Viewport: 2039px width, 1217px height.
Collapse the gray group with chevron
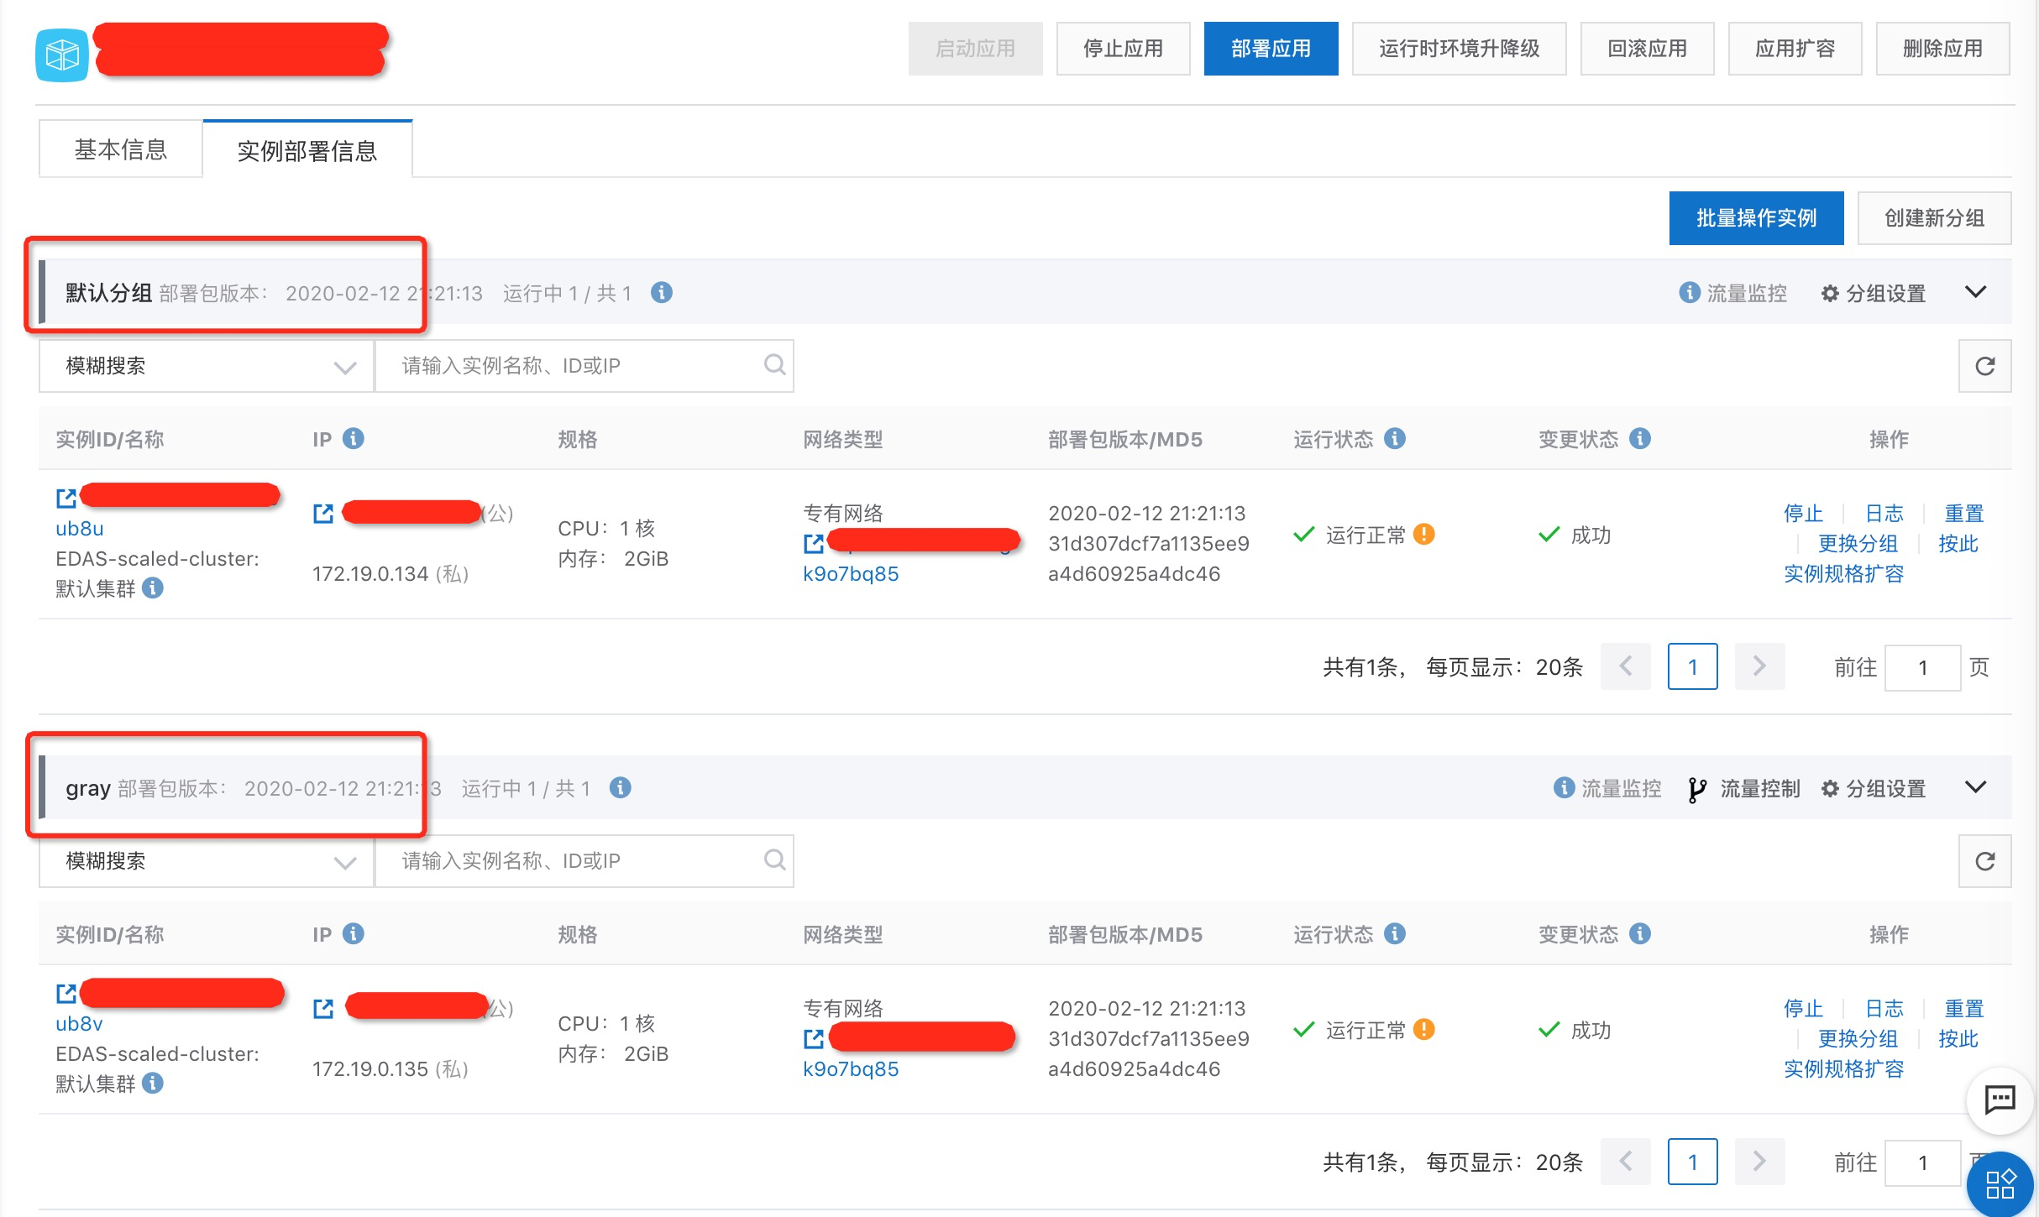[1976, 787]
